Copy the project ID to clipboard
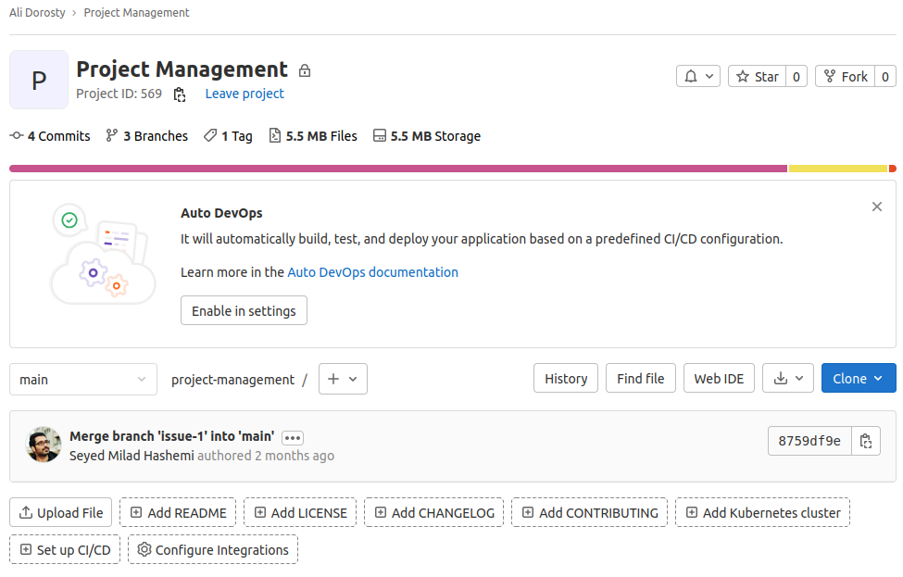Viewport: 903px width, 577px height. point(180,94)
